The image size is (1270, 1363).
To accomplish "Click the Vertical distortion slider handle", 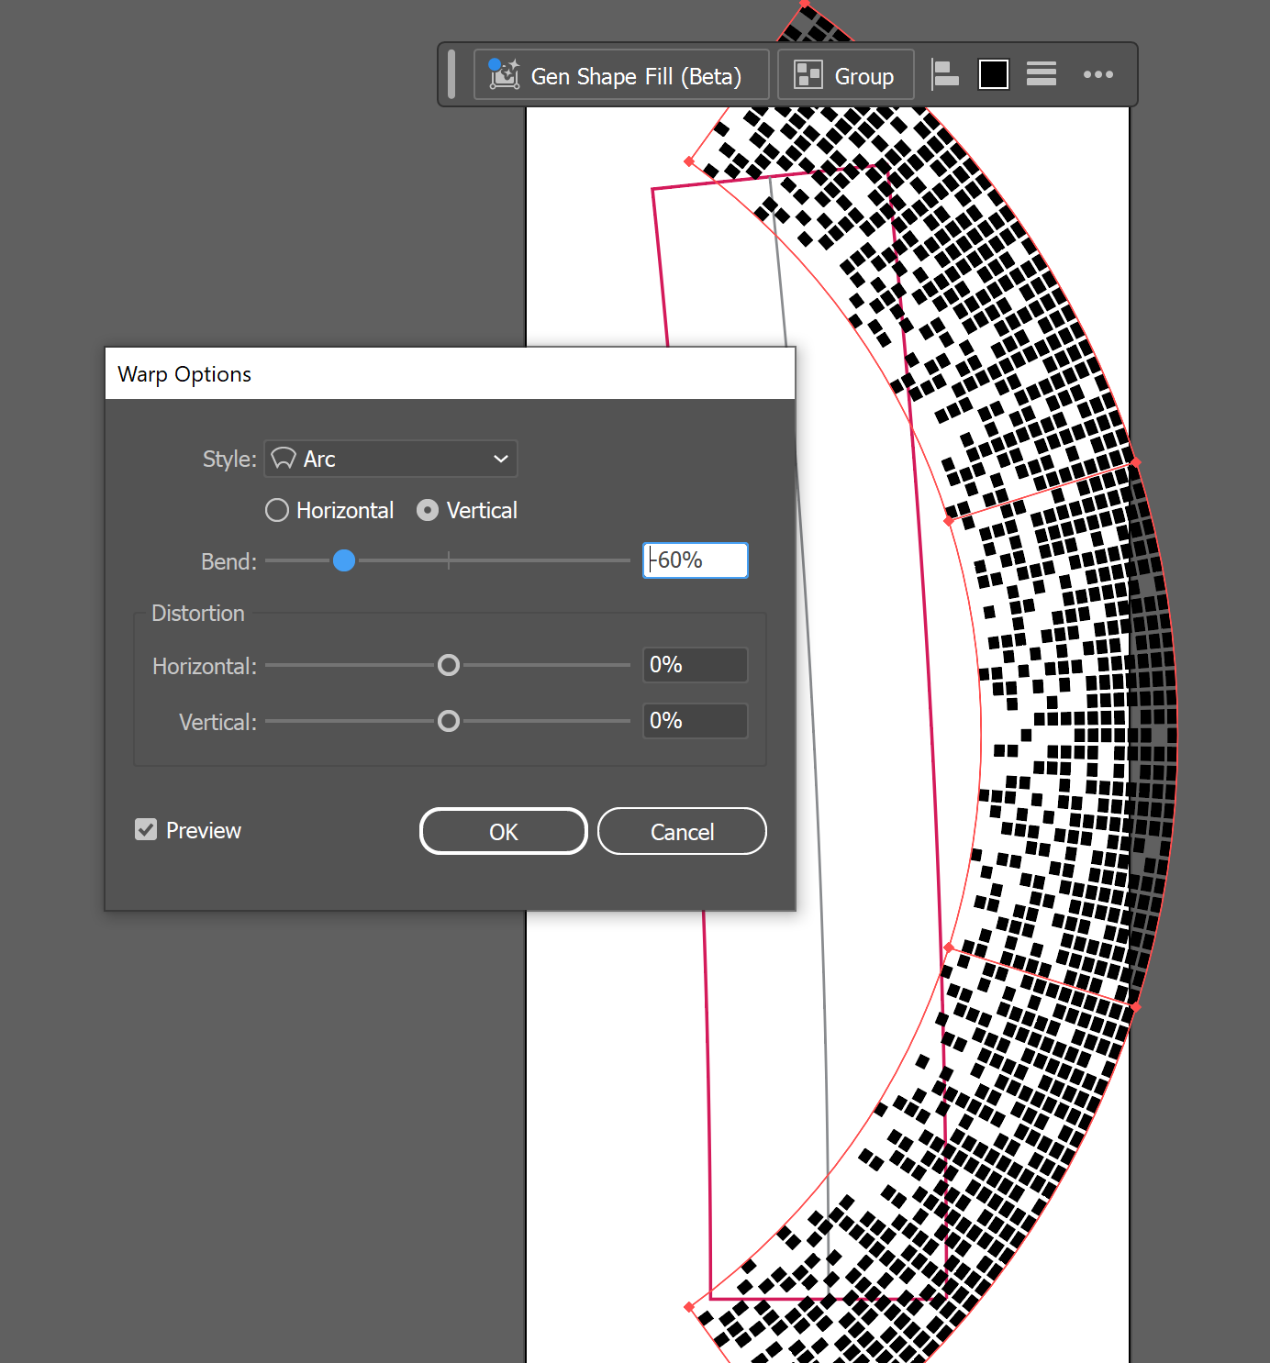I will point(449,721).
